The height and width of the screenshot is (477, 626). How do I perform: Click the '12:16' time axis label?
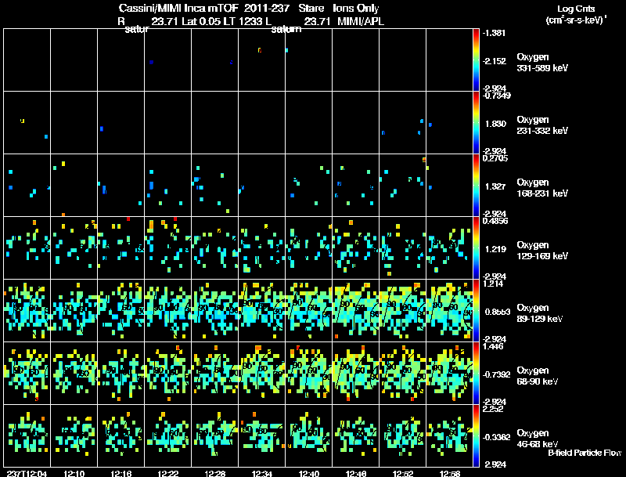(121, 473)
